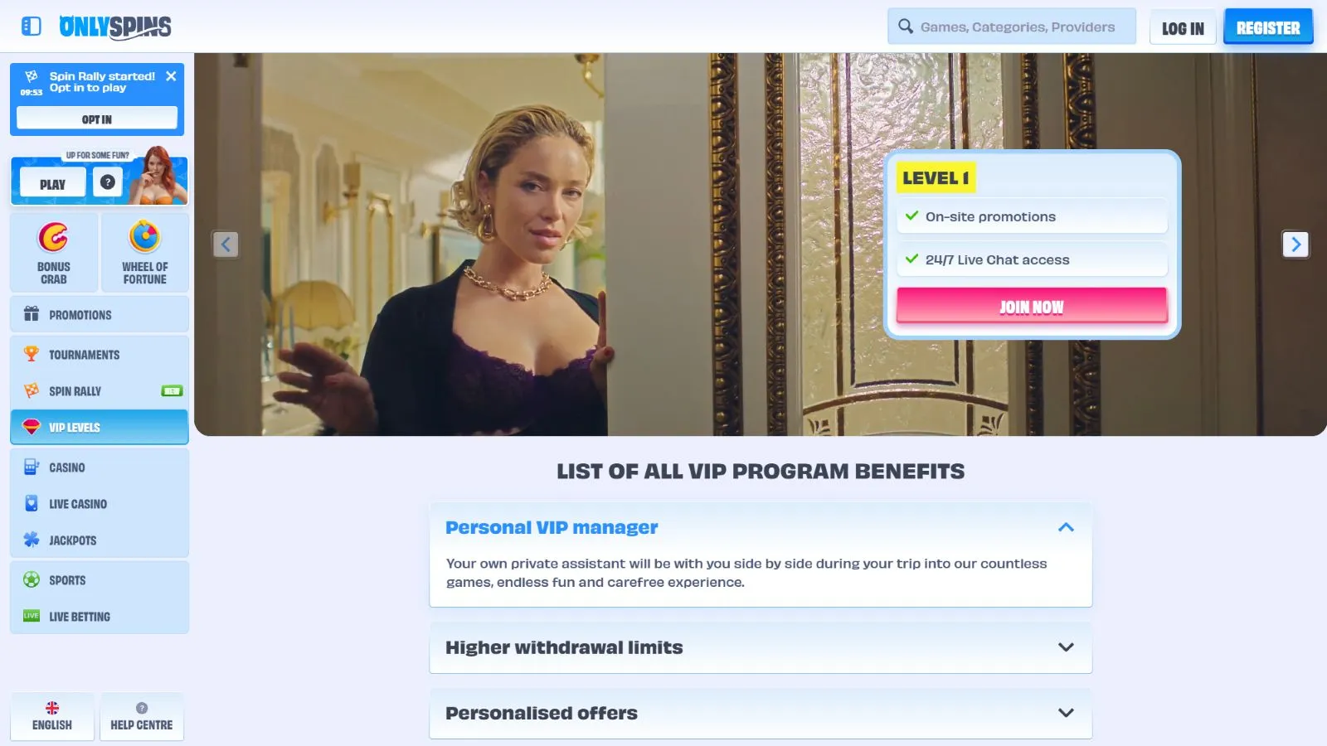Collapse the Personal VIP manager section
Image resolution: width=1327 pixels, height=746 pixels.
(1066, 527)
